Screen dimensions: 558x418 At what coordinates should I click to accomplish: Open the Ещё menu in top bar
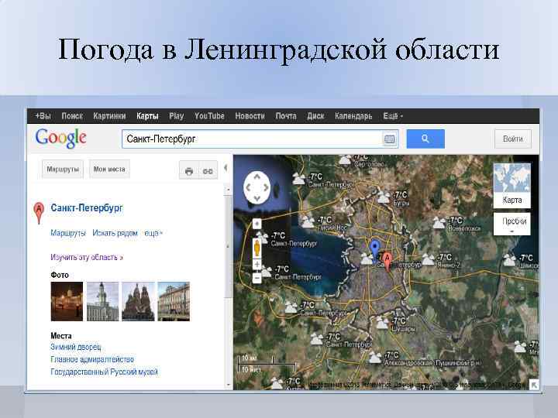click(x=392, y=116)
